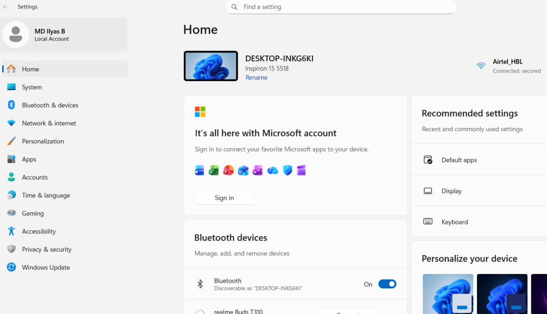Click the Microsoft Defender shield icon
Viewport: 547px width, 314px height.
[287, 170]
